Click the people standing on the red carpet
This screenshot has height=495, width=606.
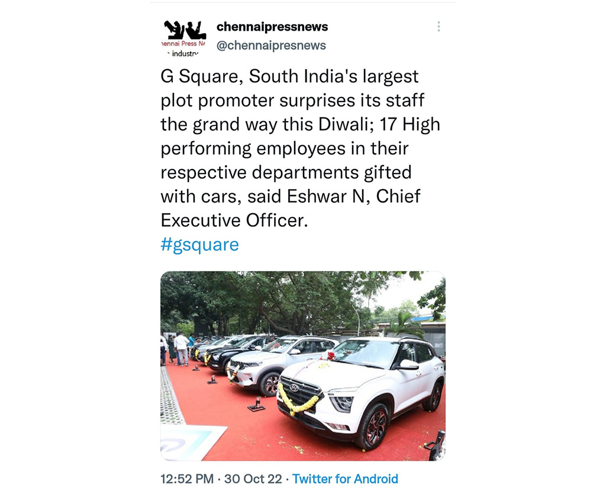178,349
